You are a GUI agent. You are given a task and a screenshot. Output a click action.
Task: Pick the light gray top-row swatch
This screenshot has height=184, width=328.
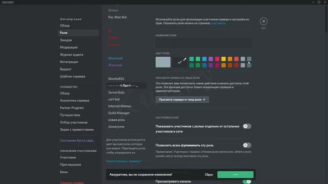point(242,59)
